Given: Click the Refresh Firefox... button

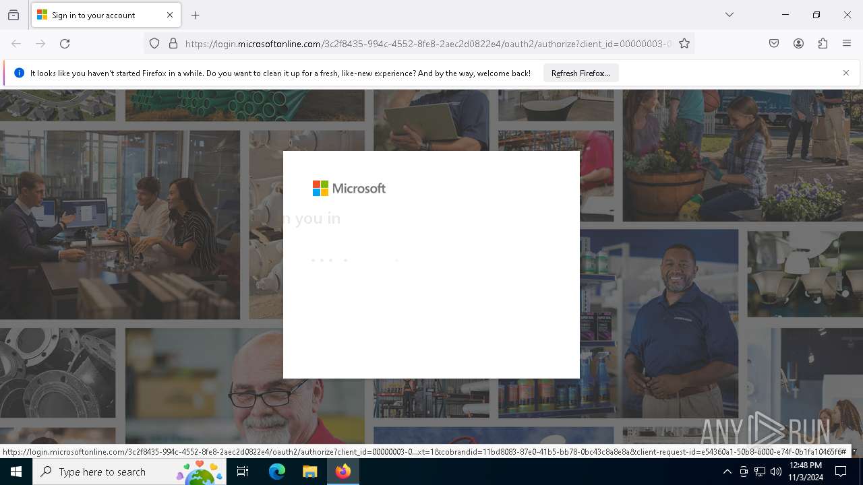Looking at the screenshot, I should coord(581,73).
